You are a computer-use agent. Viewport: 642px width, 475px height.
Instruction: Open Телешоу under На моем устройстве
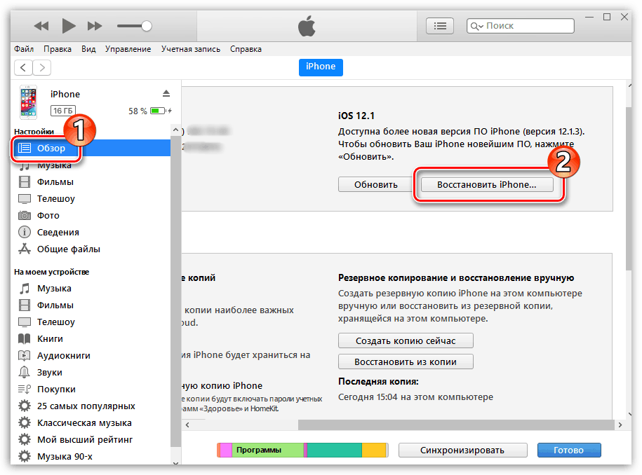(91, 322)
